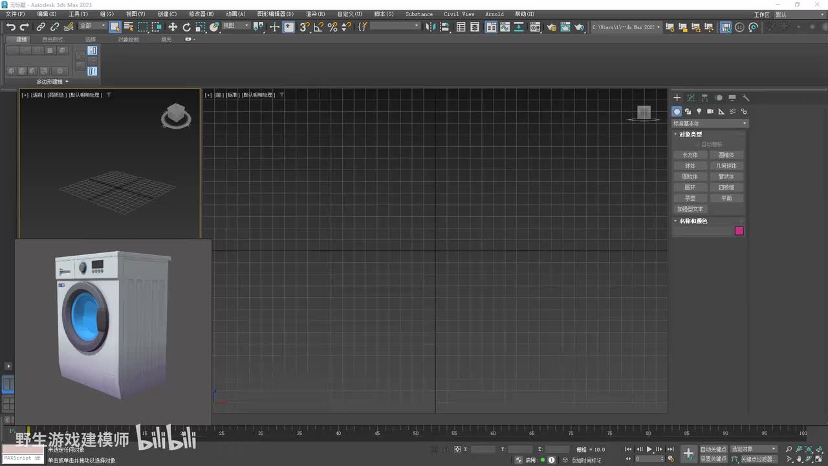Image resolution: width=828 pixels, height=466 pixels.
Task: Activate the Select and Rotate tool
Action: pyautogui.click(x=187, y=27)
